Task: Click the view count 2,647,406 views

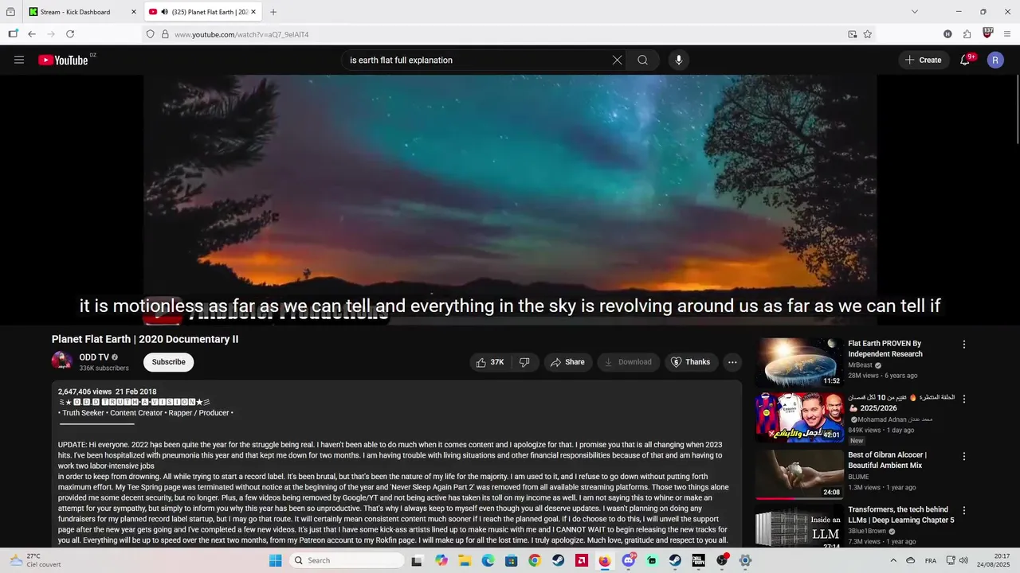Action: tap(84, 392)
